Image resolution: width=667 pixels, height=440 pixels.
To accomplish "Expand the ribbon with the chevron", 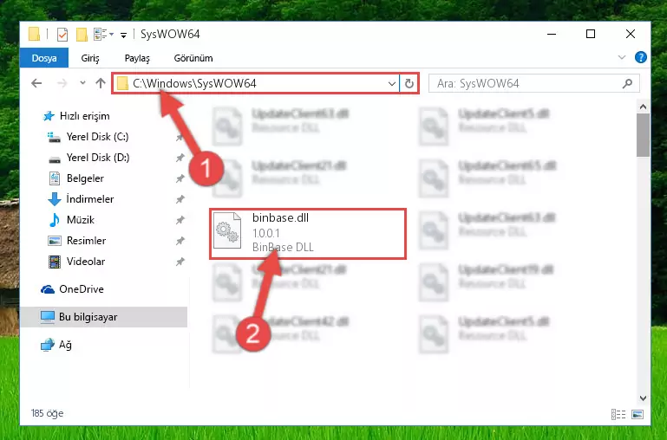I will pyautogui.click(x=622, y=57).
